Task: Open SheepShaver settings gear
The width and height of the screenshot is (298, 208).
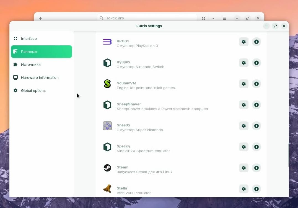Action: click(x=244, y=105)
